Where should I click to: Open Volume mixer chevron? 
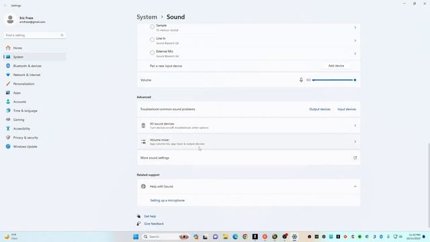[x=355, y=142]
